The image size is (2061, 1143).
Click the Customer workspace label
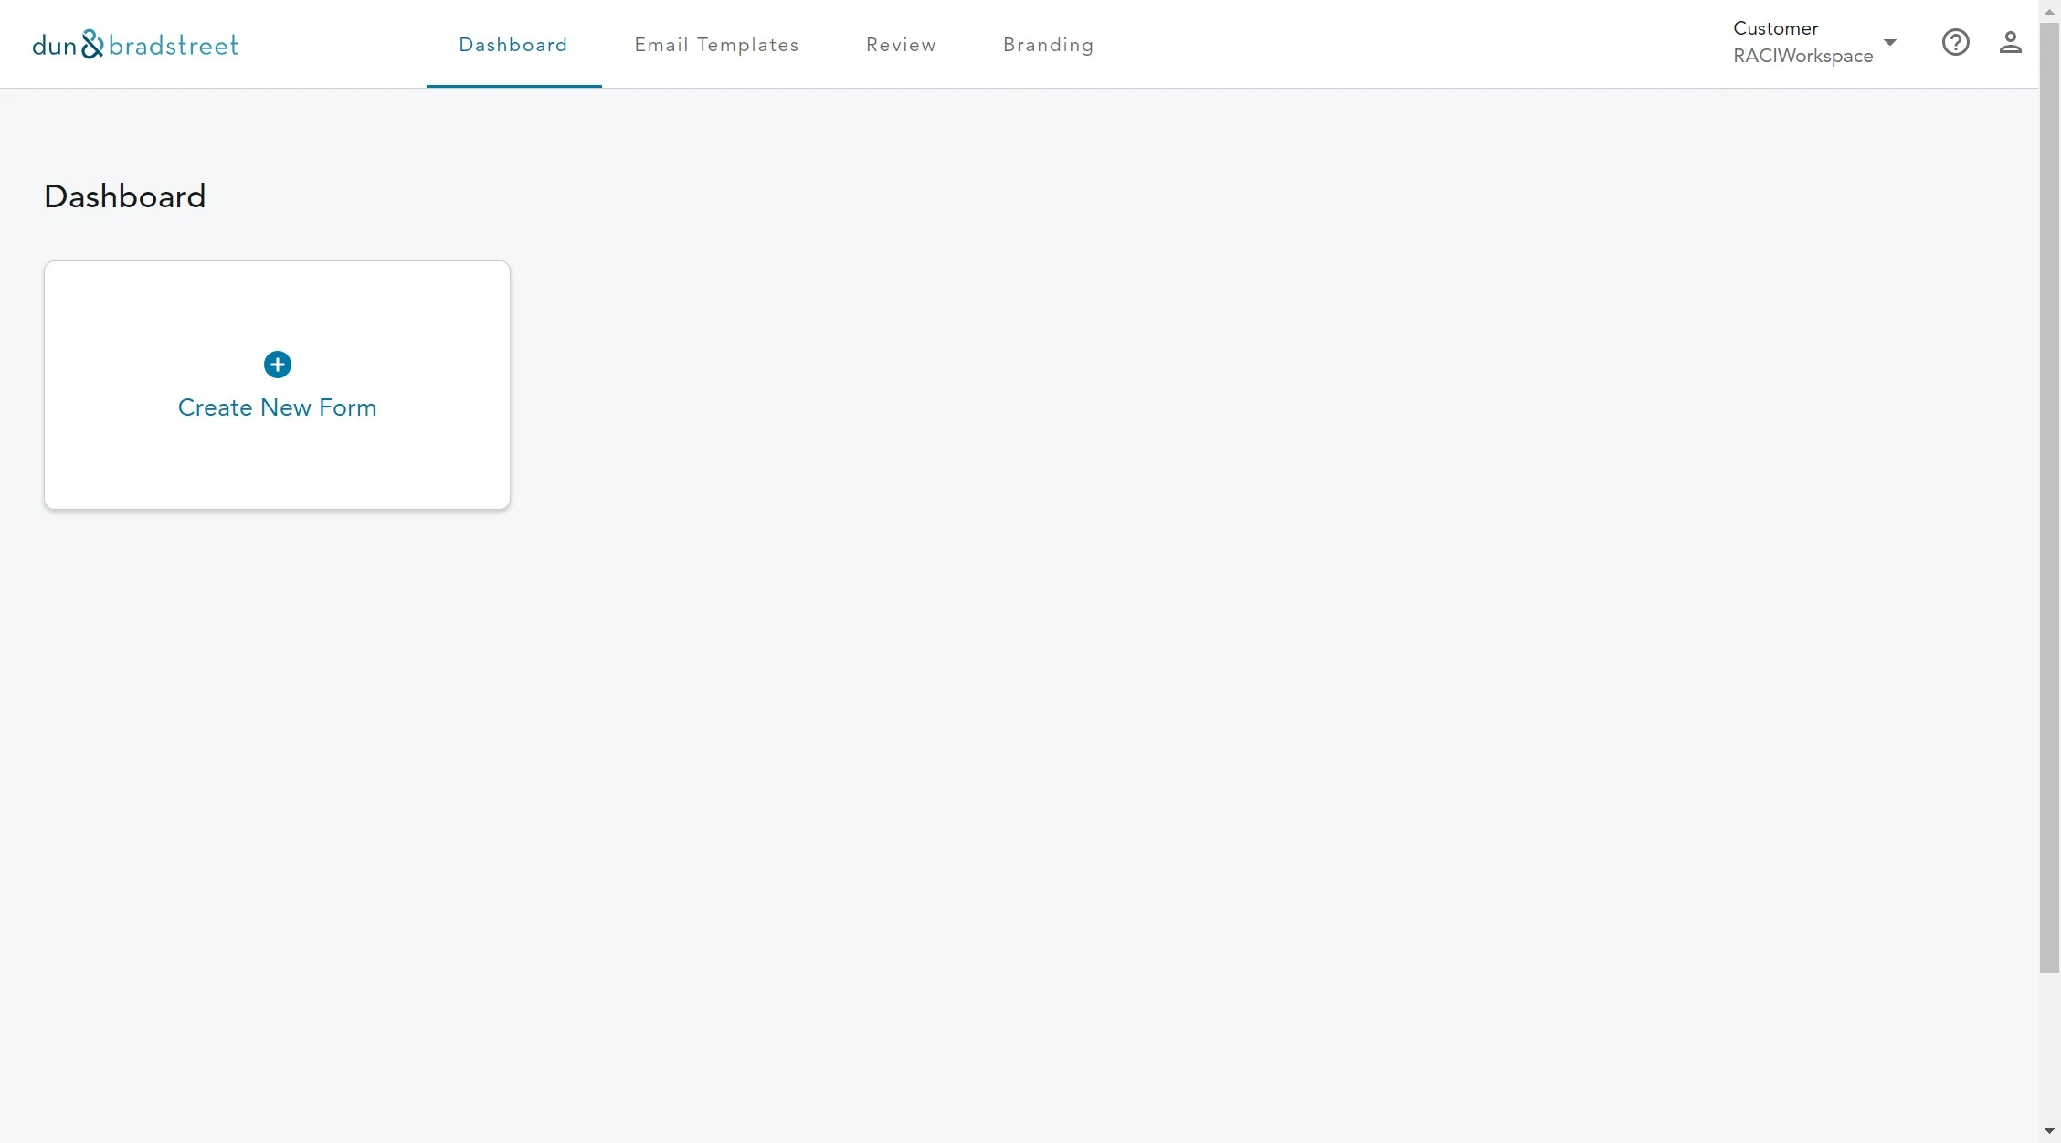pos(1775,28)
